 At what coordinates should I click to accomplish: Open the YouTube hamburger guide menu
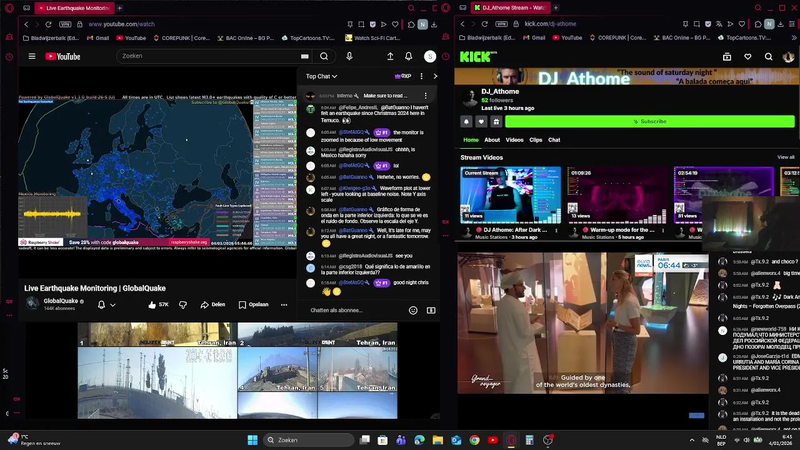point(32,56)
